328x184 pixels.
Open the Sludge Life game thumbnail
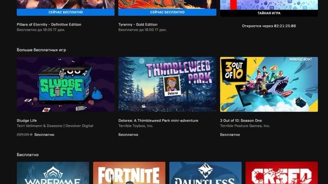pos(66,84)
